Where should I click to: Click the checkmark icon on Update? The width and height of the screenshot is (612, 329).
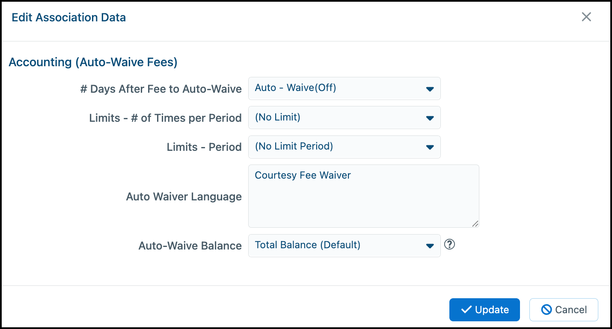[x=466, y=310]
